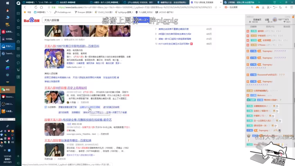Switch to the 毒霸网址大全 tab
Screen dimensions: 295x166
(x=172, y=2)
